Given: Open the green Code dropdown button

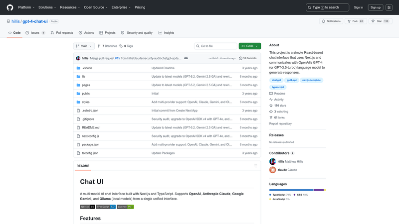Looking at the screenshot, I should tap(250, 46).
